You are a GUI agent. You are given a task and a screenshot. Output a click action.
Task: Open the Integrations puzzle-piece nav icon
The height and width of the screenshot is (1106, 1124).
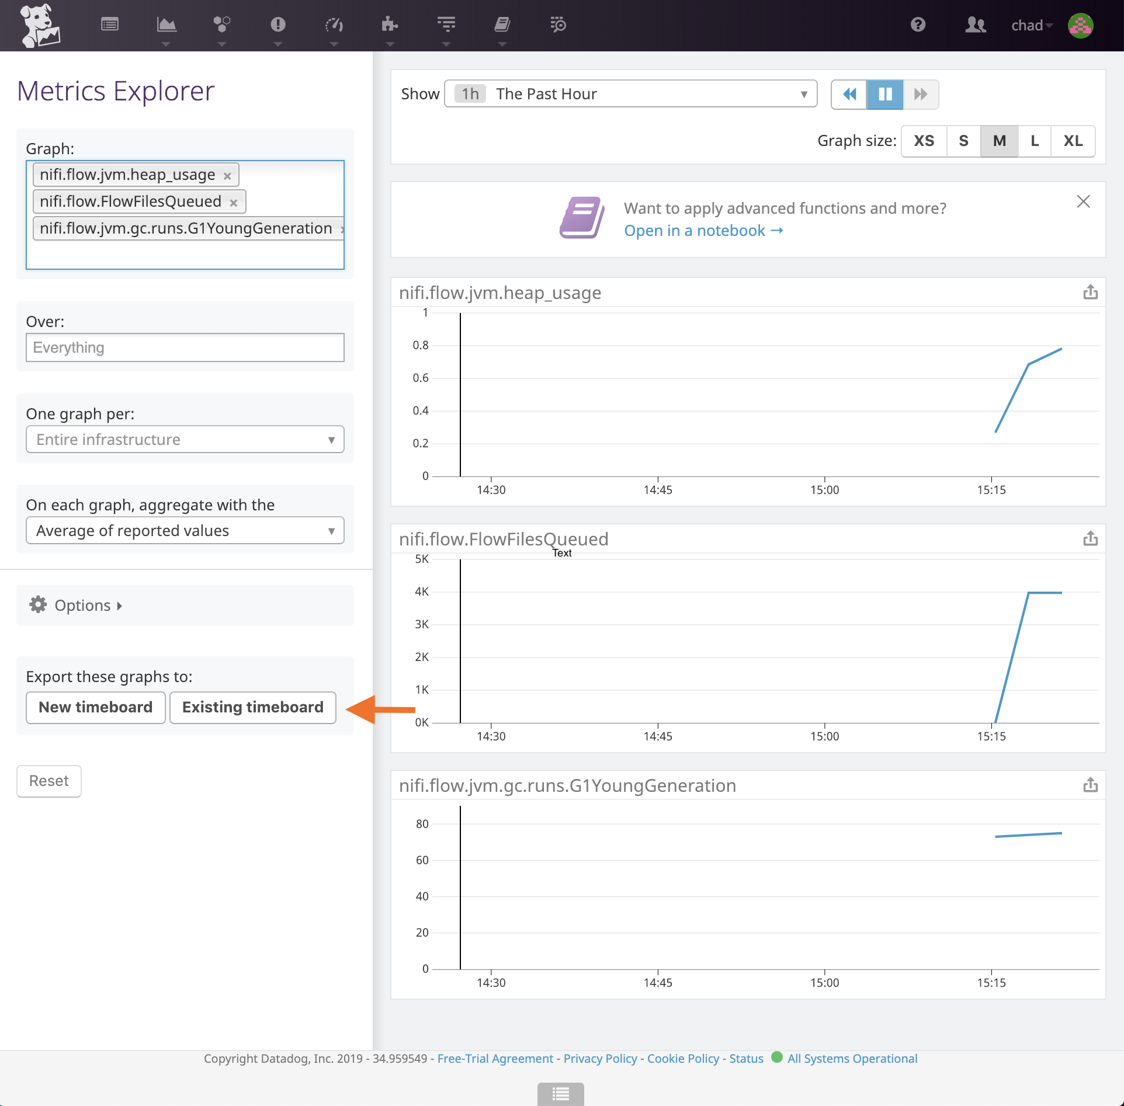(390, 25)
